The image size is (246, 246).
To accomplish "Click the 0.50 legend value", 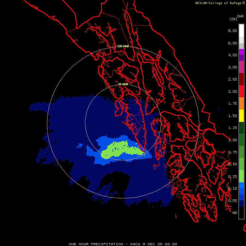I will click(x=233, y=164).
